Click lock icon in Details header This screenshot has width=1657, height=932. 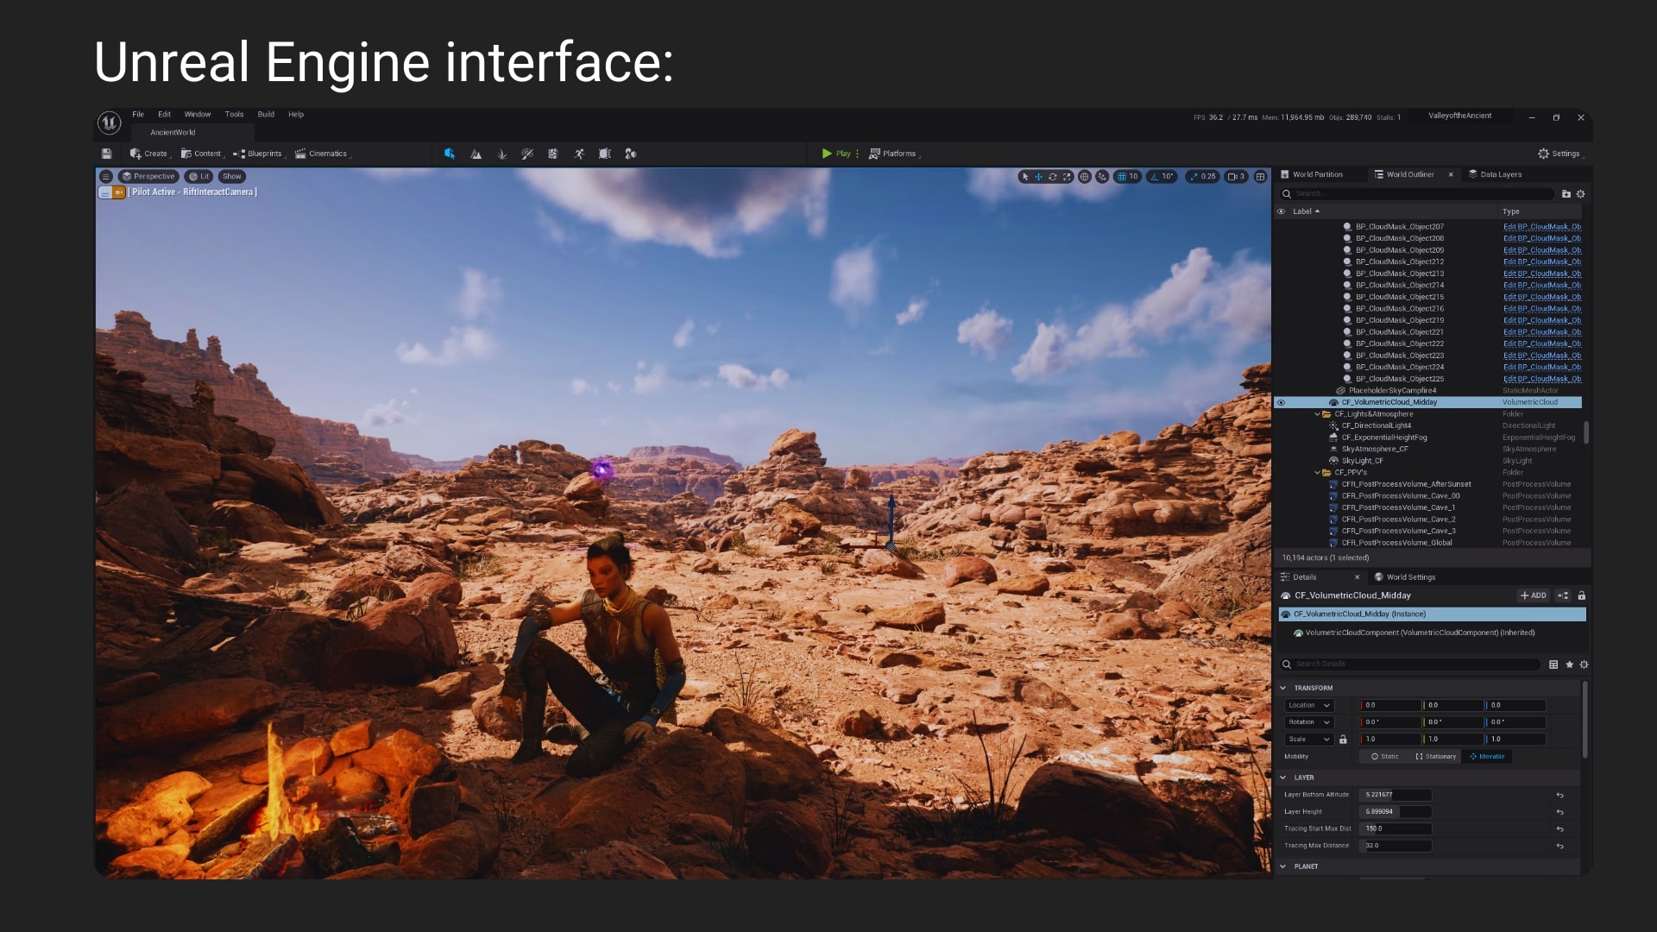[x=1582, y=595]
